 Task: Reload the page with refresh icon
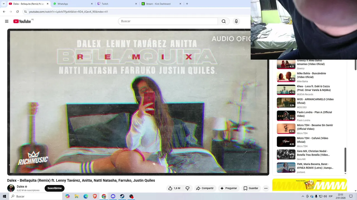point(17,12)
